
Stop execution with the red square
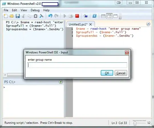pos(77,16)
